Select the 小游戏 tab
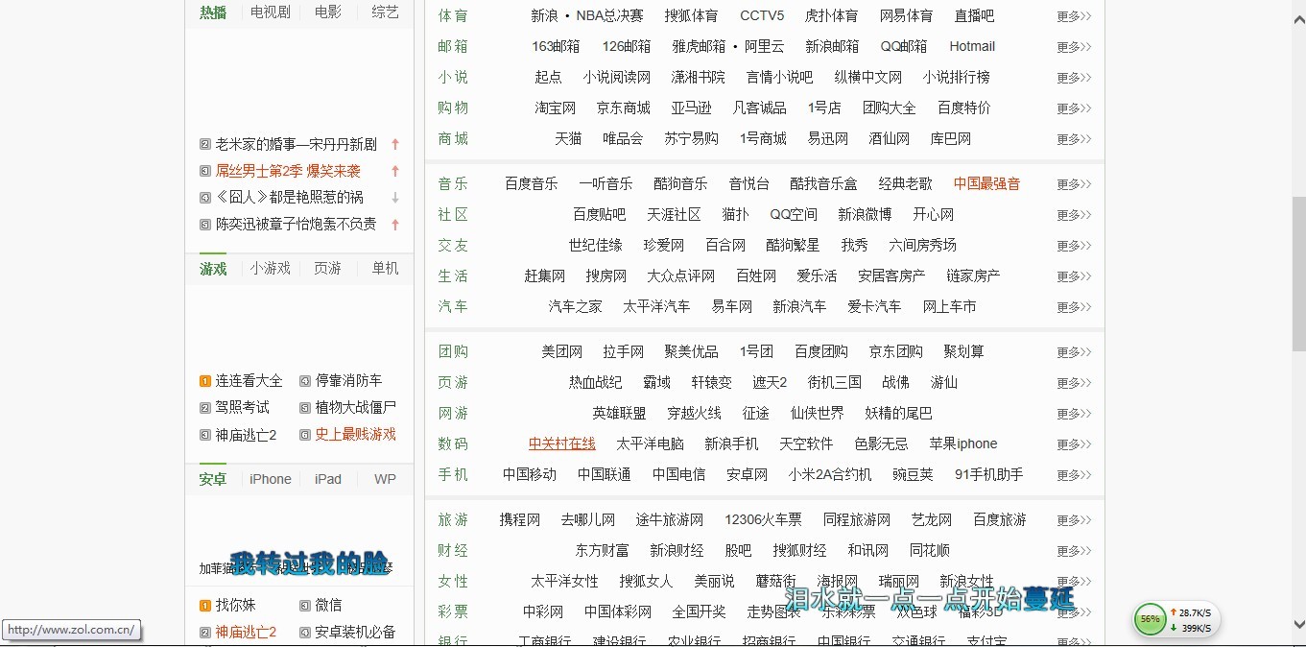This screenshot has width=1306, height=647. tap(271, 269)
